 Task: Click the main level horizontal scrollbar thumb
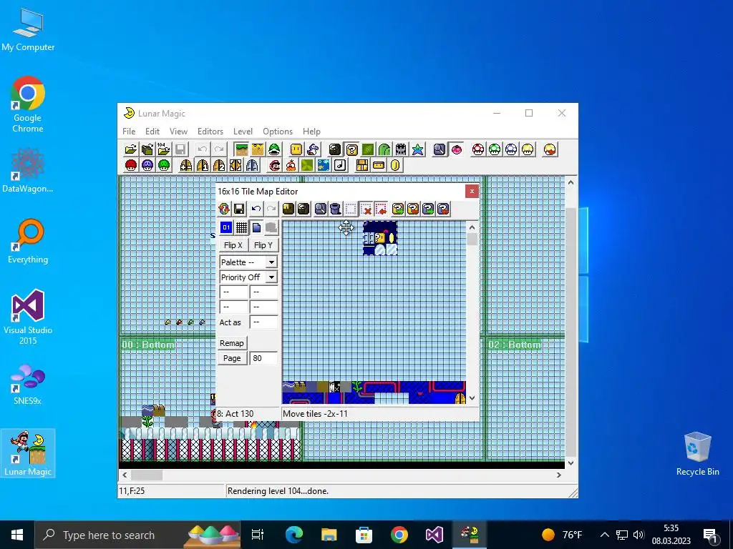click(147, 475)
